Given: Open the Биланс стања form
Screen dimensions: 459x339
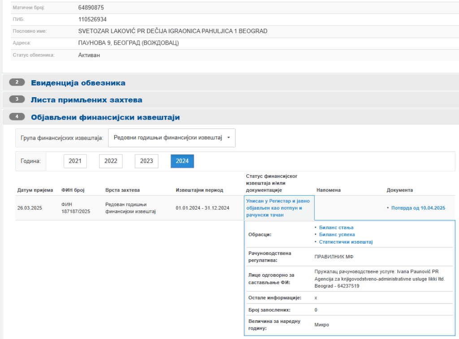Looking at the screenshot, I should tap(336, 227).
